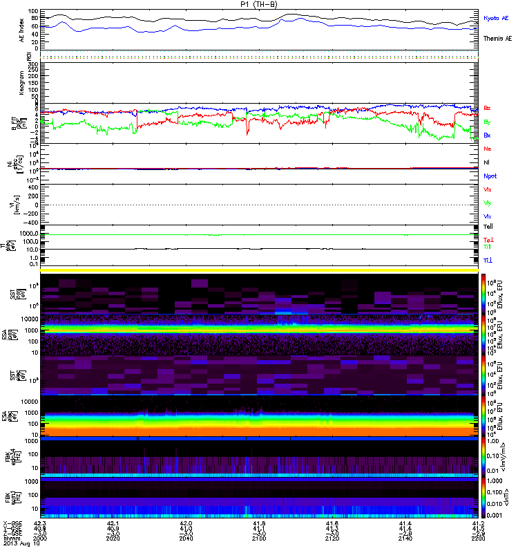
Task: Click the green Viy velocity legend label
Action: pos(488,203)
